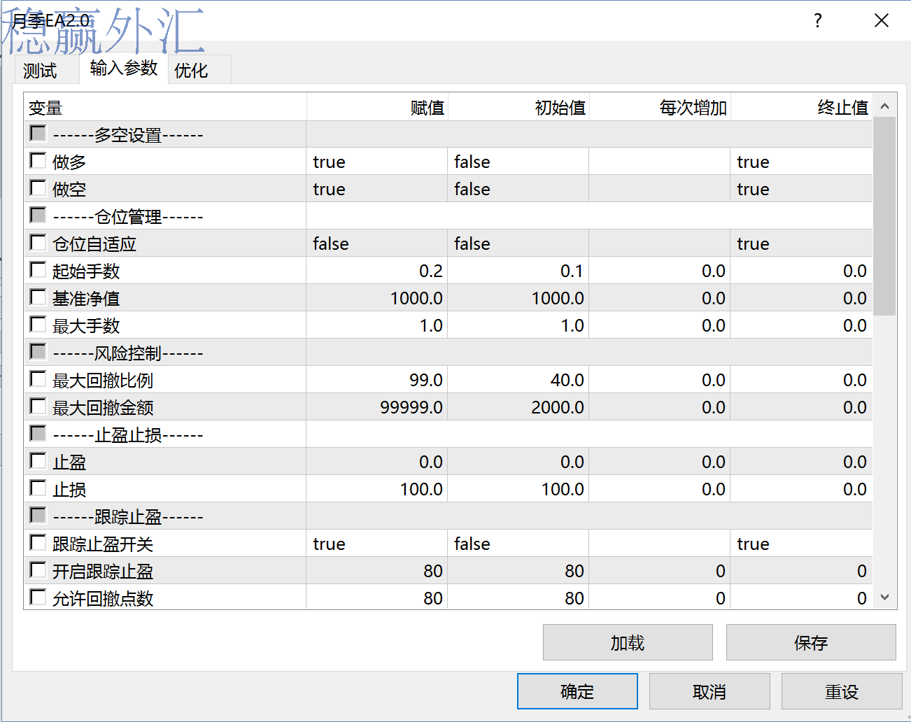
Task: Check the 允许回撤点数 checkbox
Action: coord(38,597)
